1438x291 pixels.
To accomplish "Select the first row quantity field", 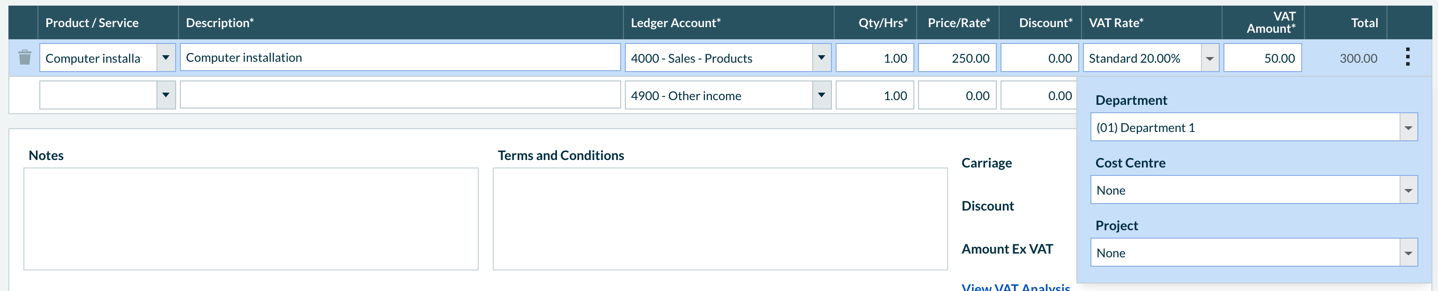I will click(874, 58).
